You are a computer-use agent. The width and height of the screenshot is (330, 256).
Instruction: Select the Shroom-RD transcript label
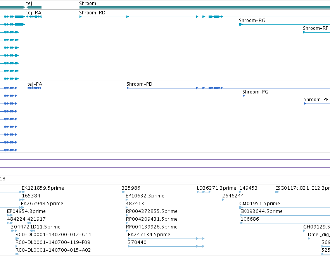click(92, 13)
